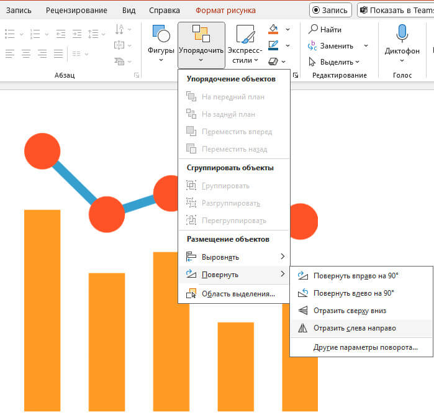Click the Упорядочить arrange button
This screenshot has width=434, height=415.
[201, 43]
